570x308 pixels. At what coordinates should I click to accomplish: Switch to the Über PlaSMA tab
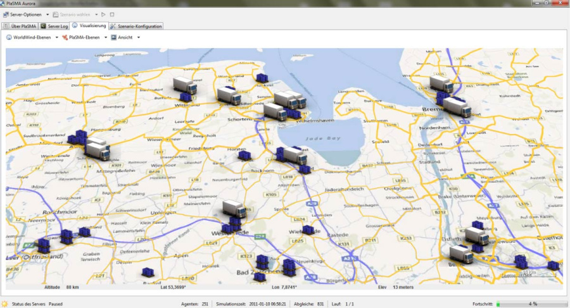pyautogui.click(x=20, y=26)
